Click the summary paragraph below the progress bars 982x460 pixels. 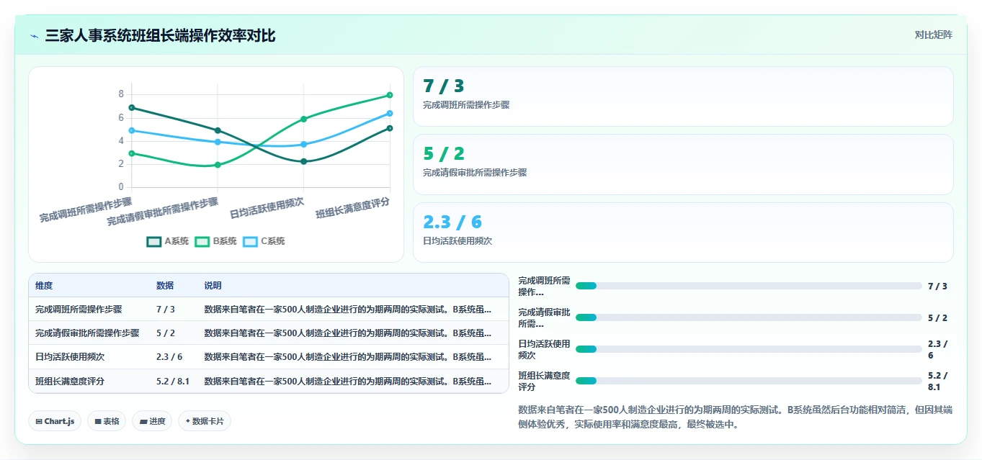point(735,417)
